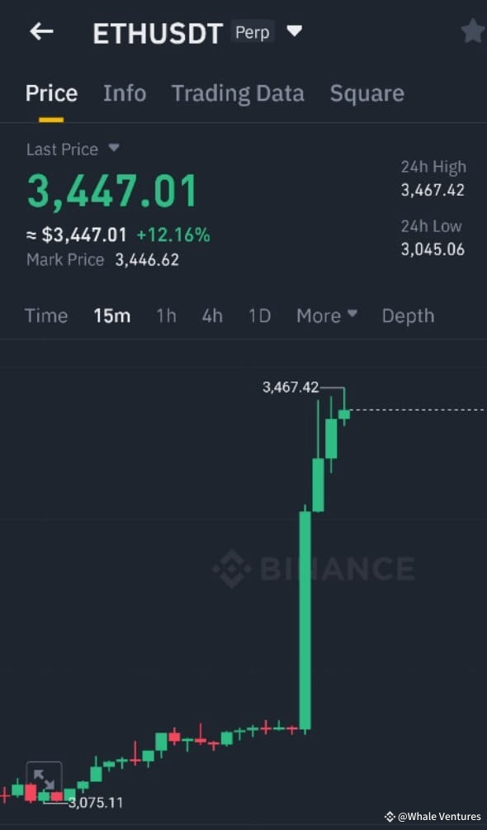Tap the star to favorite ETHUSDT
The height and width of the screenshot is (830, 487).
pyautogui.click(x=472, y=31)
